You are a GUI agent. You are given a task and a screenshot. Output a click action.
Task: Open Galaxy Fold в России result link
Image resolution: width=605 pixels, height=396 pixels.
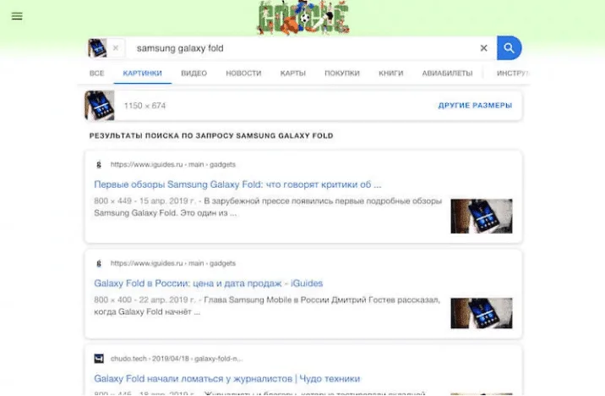coord(209,283)
